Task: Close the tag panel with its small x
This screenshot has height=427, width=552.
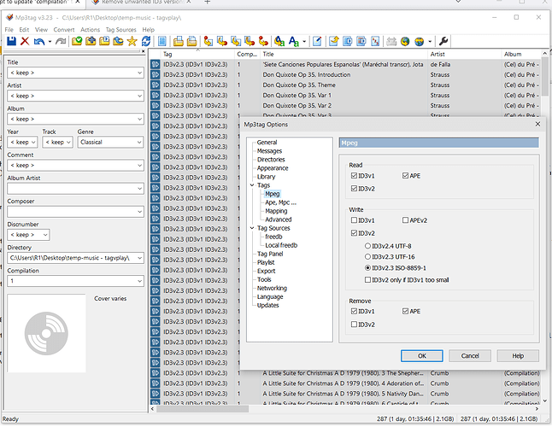Action: pyautogui.click(x=143, y=51)
